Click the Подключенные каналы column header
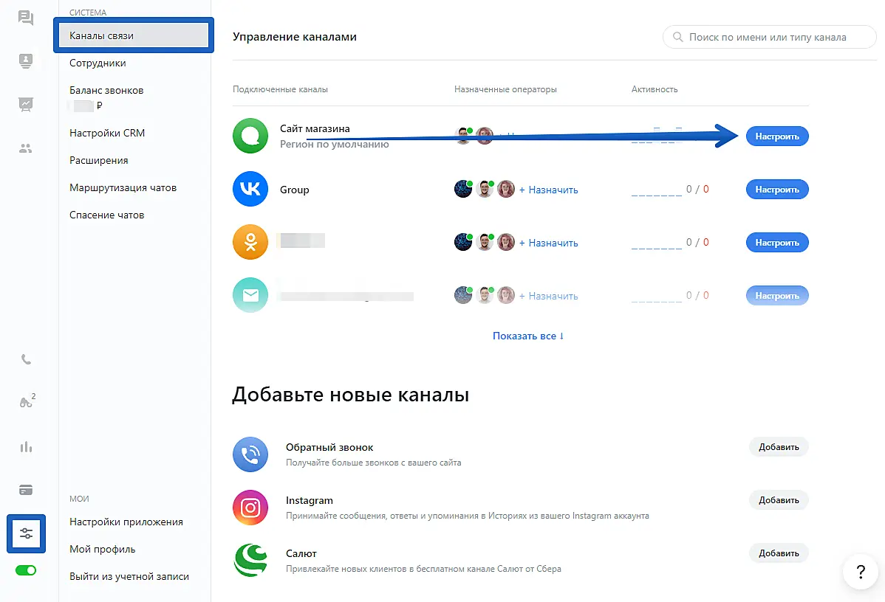The image size is (885, 602). pyautogui.click(x=281, y=89)
